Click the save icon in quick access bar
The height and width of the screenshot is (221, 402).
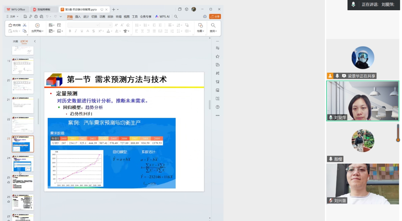coord(25,17)
